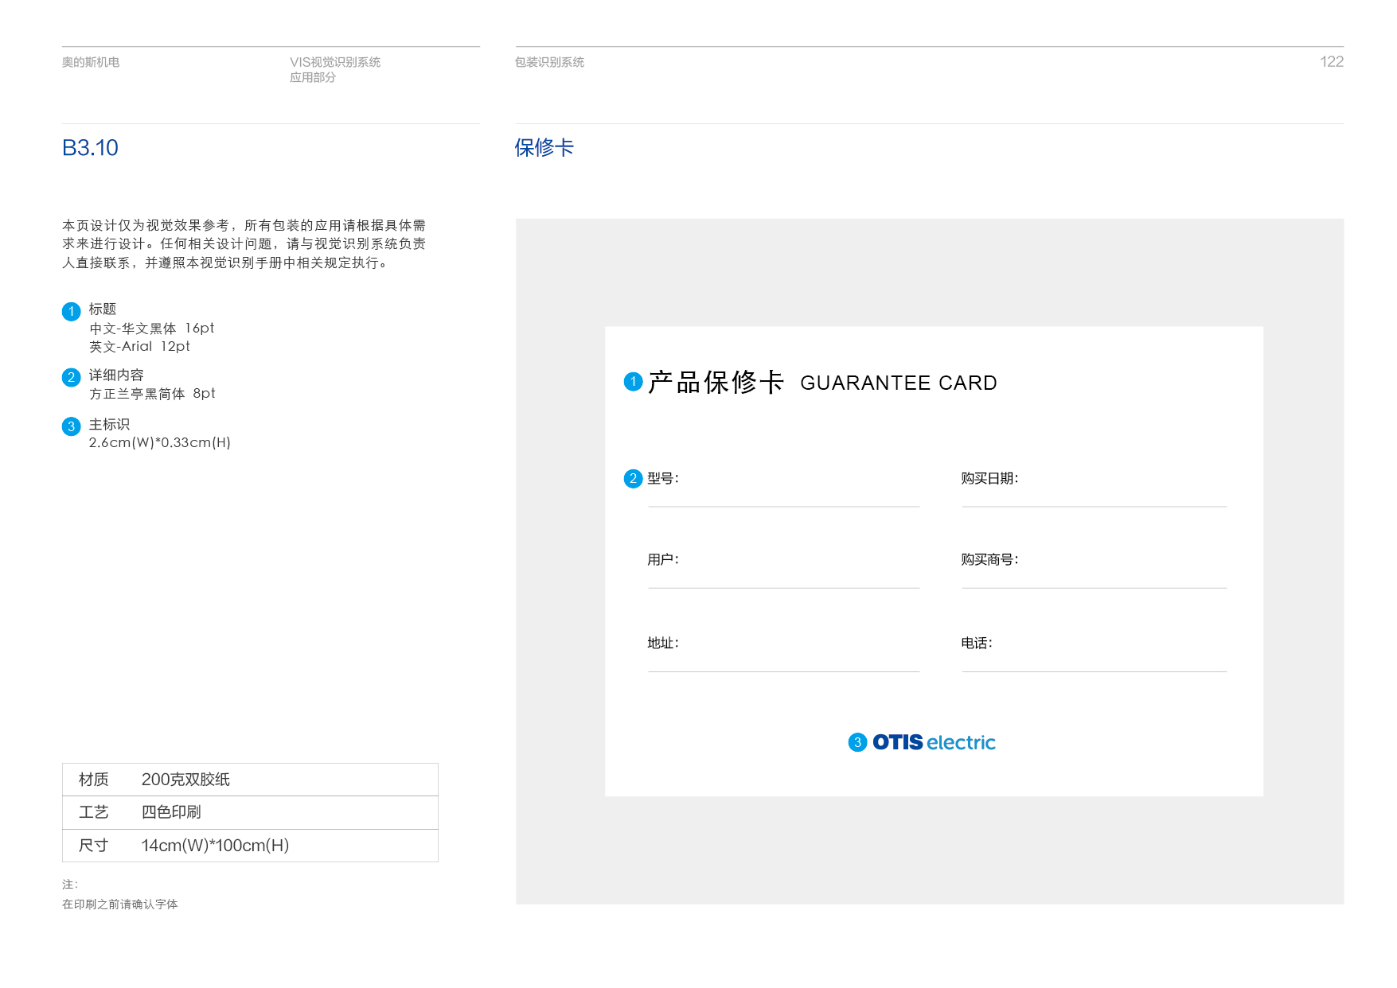Click the OTIS electric logo on card
Image resolution: width=1397 pixels, height=988 pixels.
pyautogui.click(x=934, y=742)
